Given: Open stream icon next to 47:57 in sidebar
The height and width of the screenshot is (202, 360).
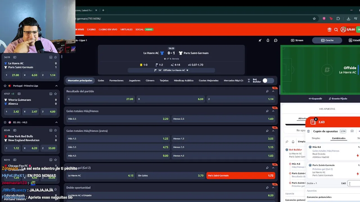Looking at the screenshot, I should 19,94.
